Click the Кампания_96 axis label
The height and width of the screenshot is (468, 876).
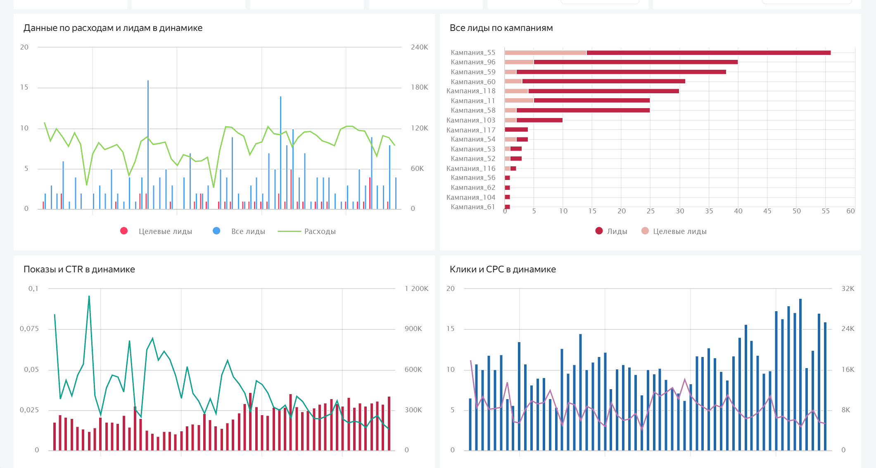point(473,62)
